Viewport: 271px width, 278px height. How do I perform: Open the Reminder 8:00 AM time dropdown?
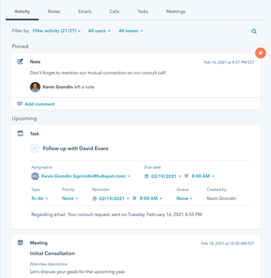click(151, 199)
